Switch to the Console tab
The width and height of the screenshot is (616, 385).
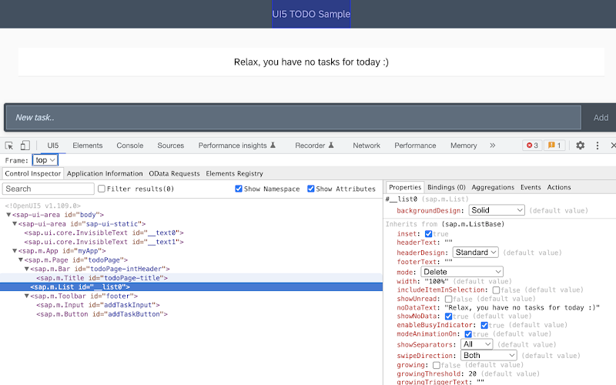click(x=129, y=146)
